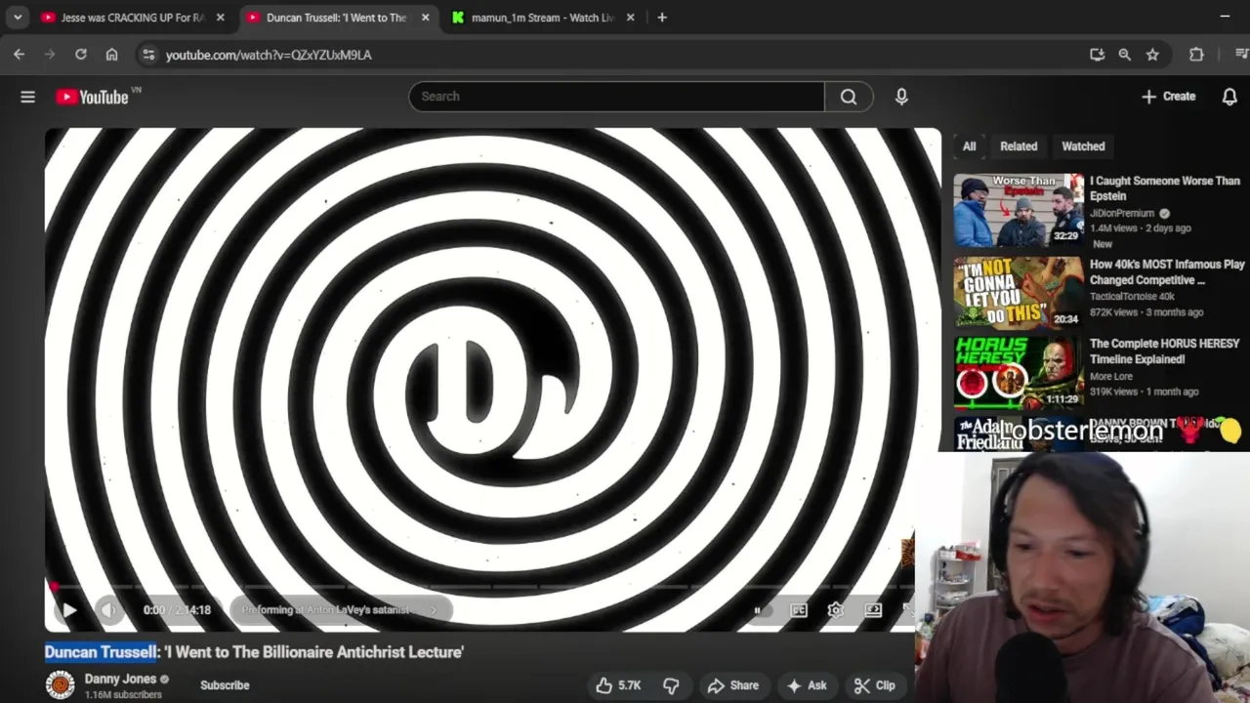Click the red progress bar at video start
The width and height of the screenshot is (1250, 703).
53,587
